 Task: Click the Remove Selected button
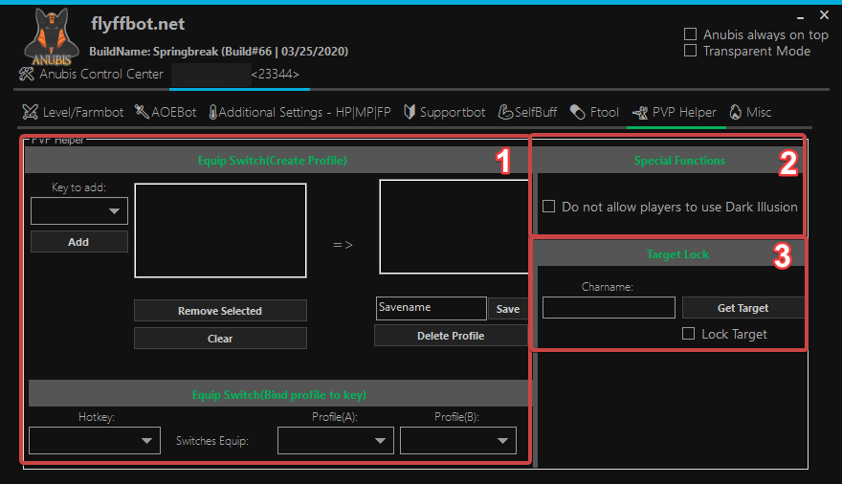[220, 311]
